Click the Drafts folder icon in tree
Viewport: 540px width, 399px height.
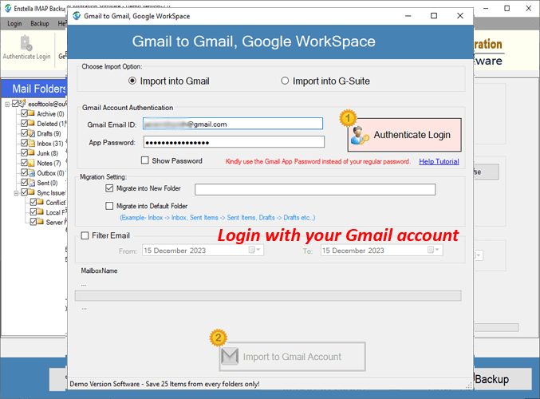[31, 133]
